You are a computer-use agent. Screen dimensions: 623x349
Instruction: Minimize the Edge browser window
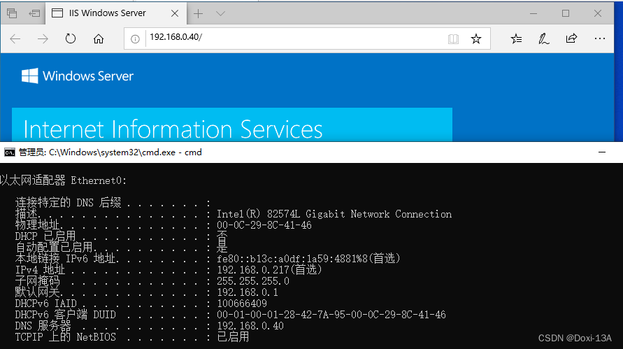[534, 13]
